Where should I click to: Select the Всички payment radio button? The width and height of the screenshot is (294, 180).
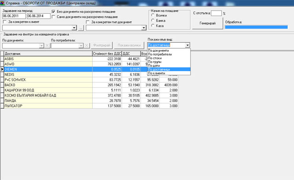[x=153, y=15]
